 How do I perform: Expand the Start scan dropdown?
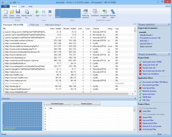tap(37, 18)
